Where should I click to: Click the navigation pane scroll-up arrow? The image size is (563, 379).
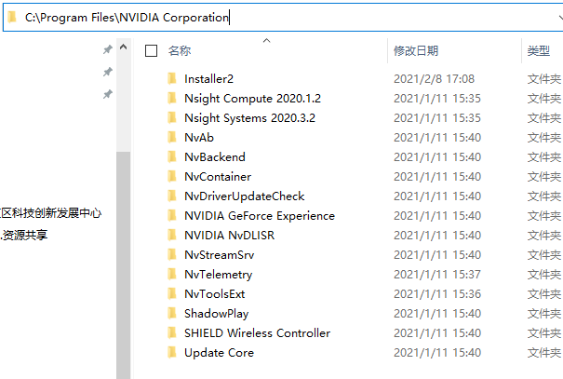coord(123,47)
